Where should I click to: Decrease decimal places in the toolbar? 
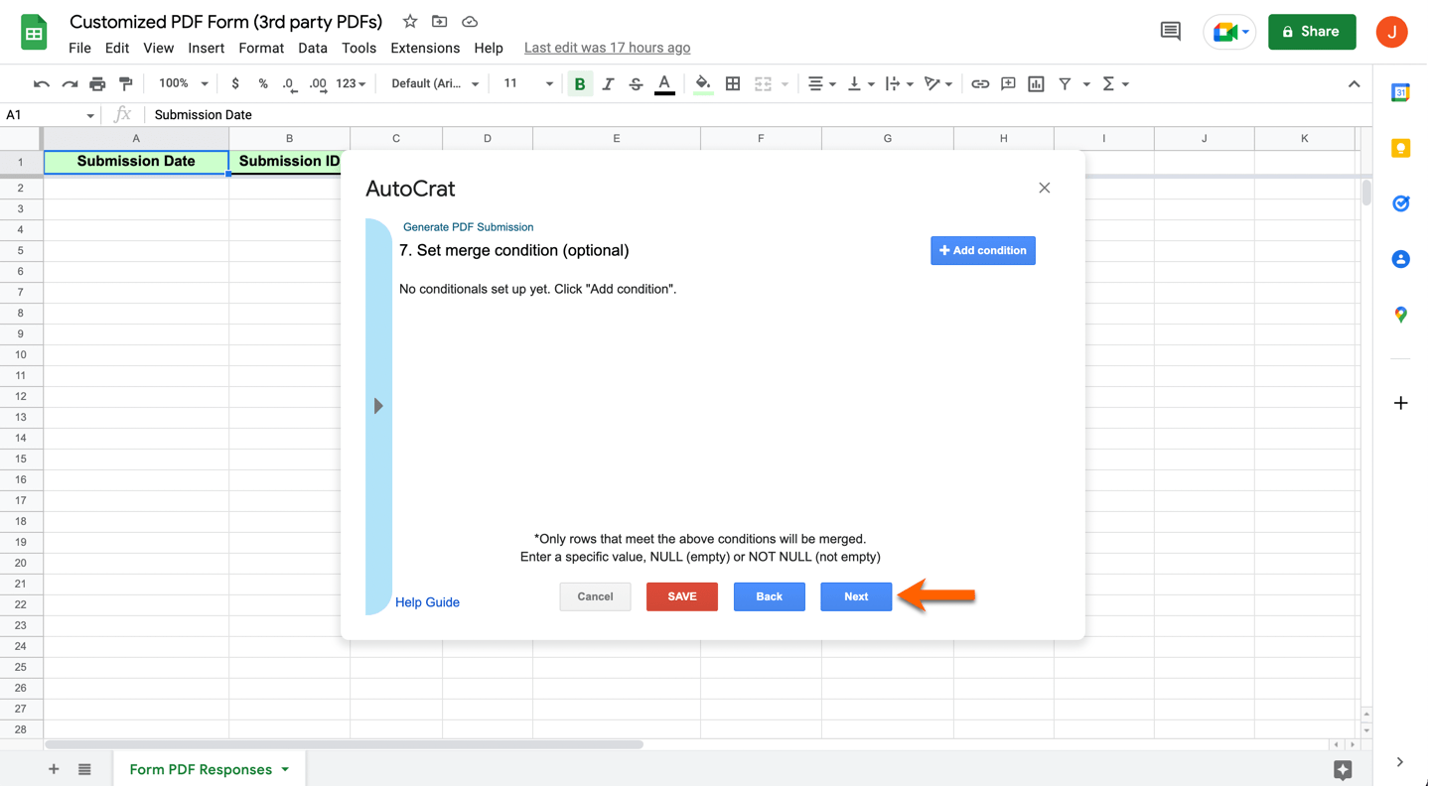coord(289,84)
